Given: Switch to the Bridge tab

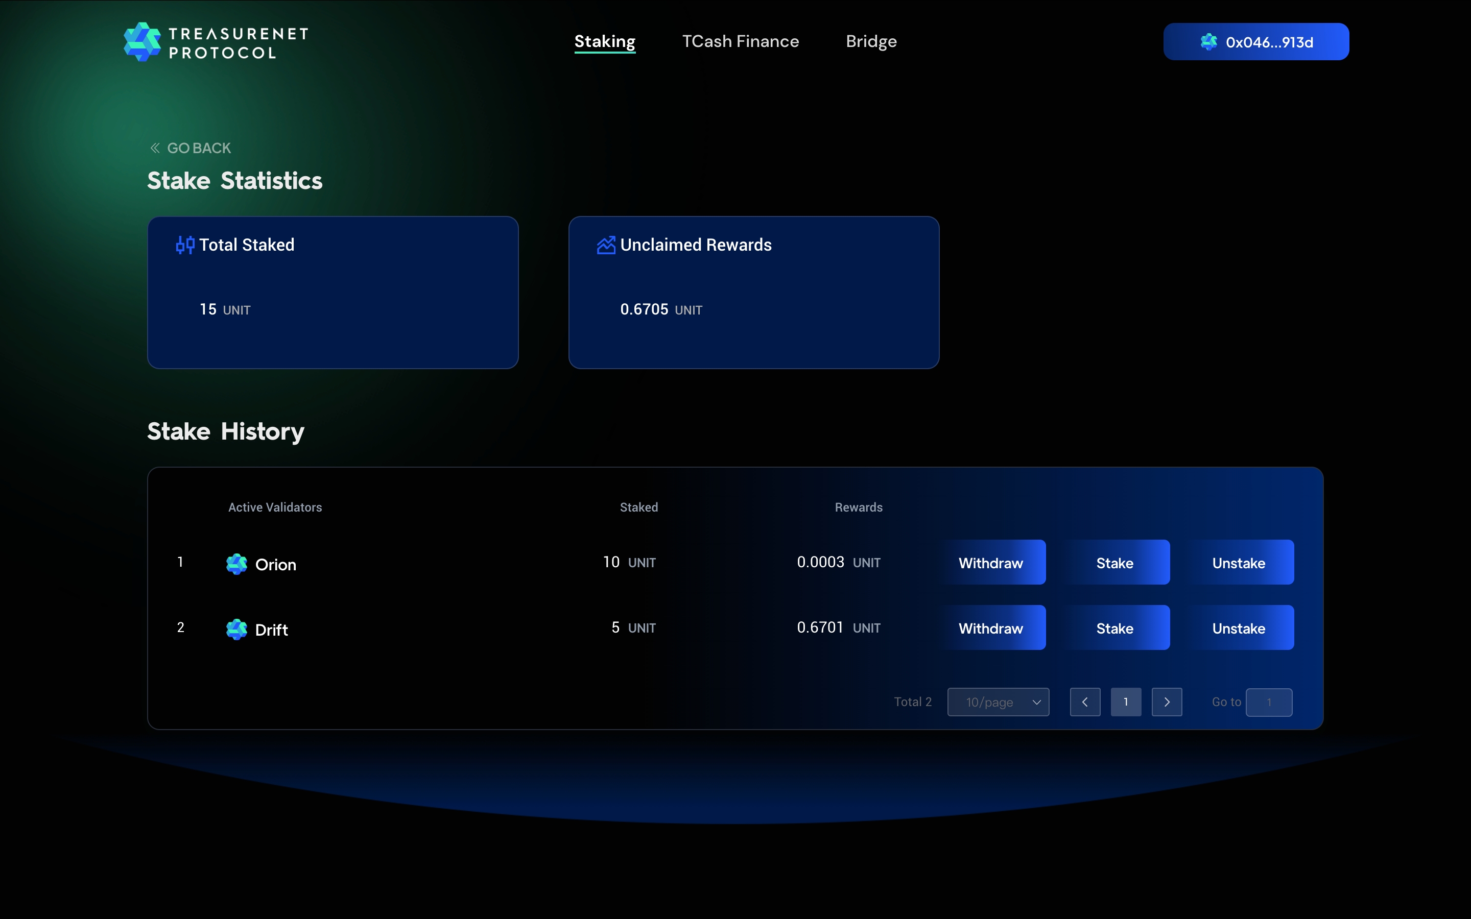Looking at the screenshot, I should tap(871, 41).
